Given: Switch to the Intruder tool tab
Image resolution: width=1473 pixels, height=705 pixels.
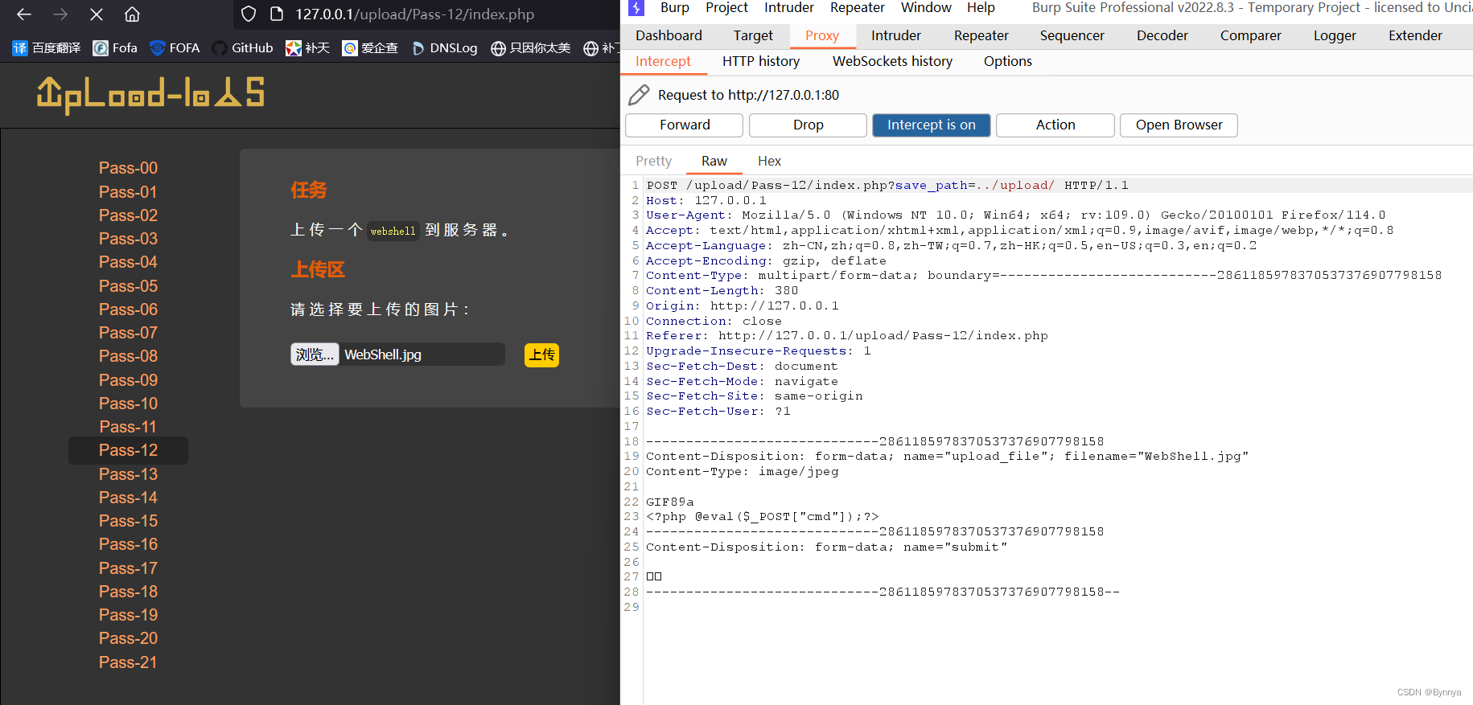Looking at the screenshot, I should tap(896, 35).
